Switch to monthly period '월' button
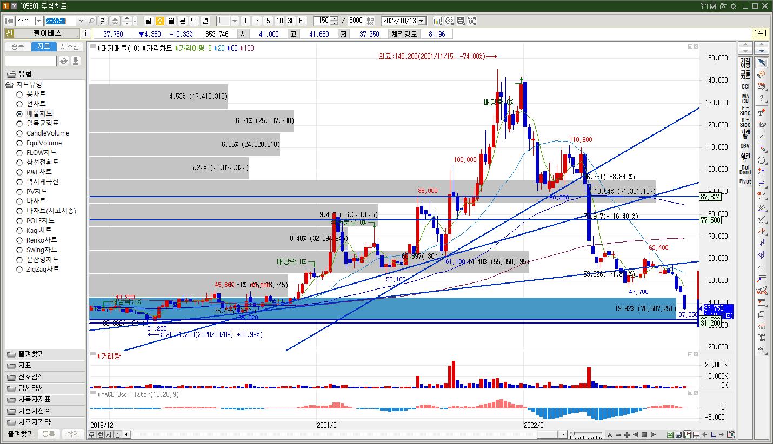The width and height of the screenshot is (773, 444). pyautogui.click(x=171, y=21)
